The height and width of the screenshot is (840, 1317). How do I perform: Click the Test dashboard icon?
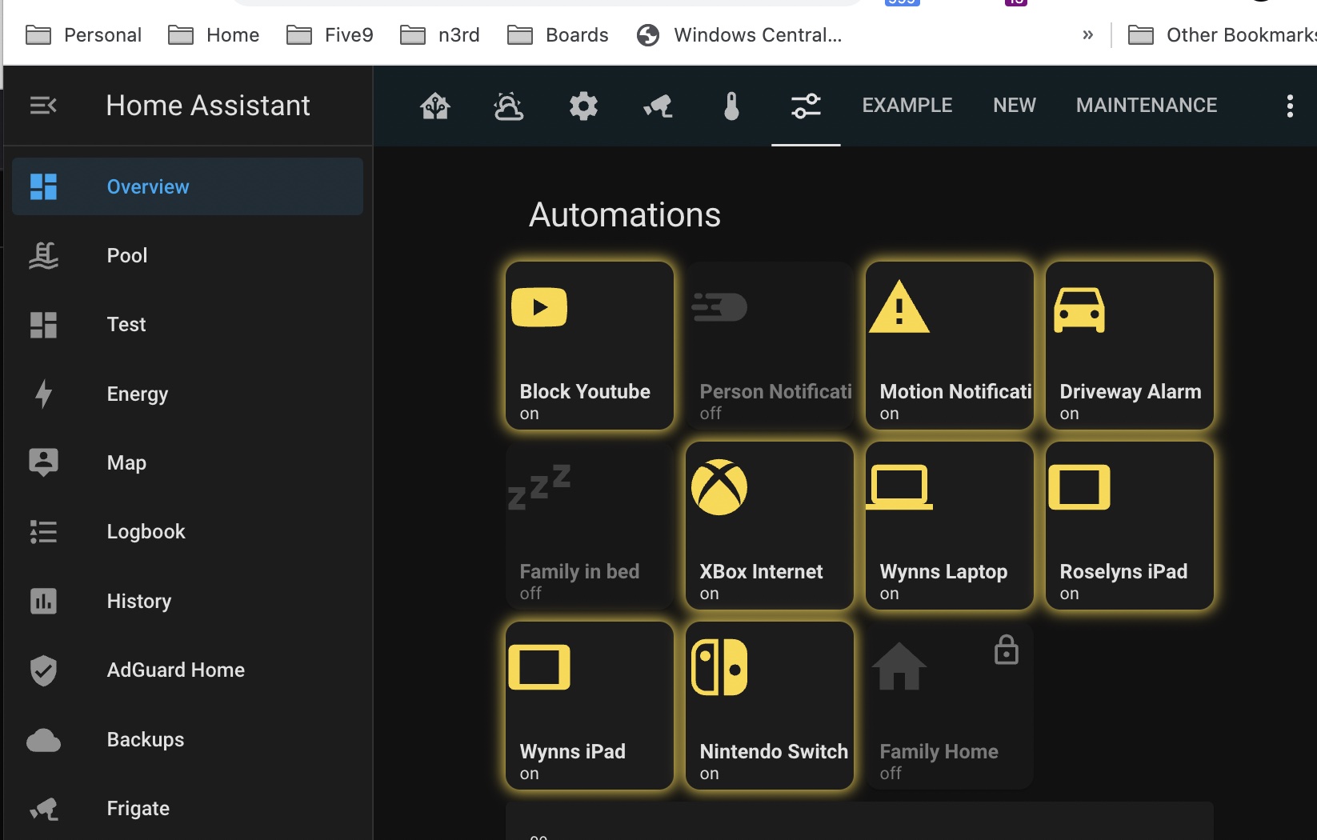click(x=43, y=325)
